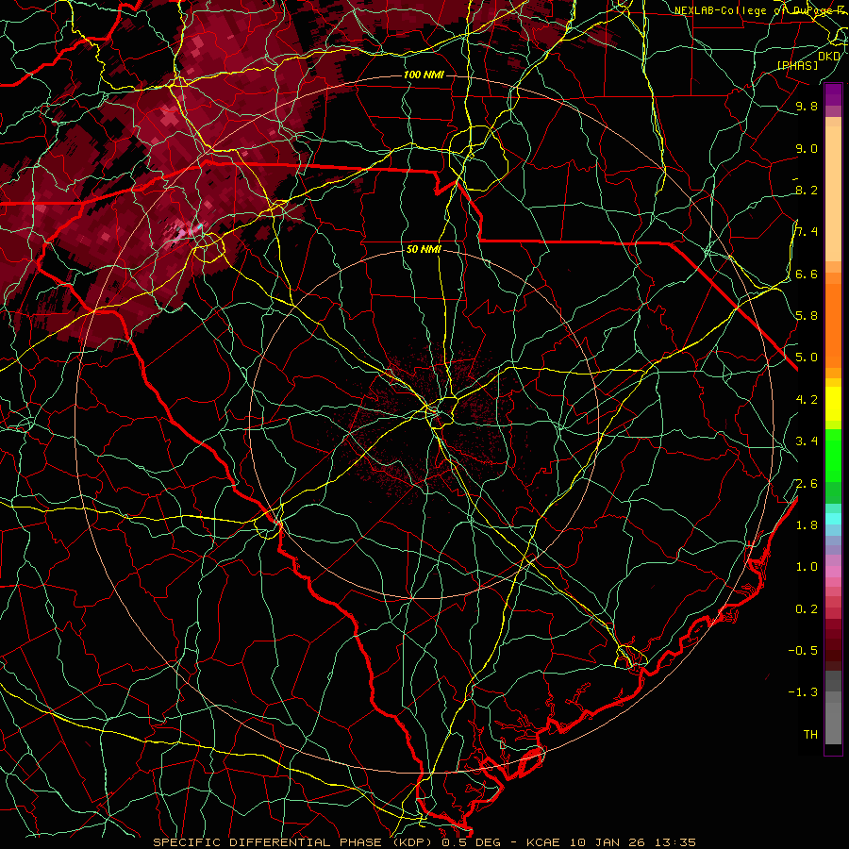Screen dimensions: 849x849
Task: Select the pink color bar segment beside 1.0
Action: coord(833,572)
